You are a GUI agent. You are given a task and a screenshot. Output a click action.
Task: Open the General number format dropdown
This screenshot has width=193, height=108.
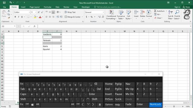pyautogui.click(x=103, y=12)
